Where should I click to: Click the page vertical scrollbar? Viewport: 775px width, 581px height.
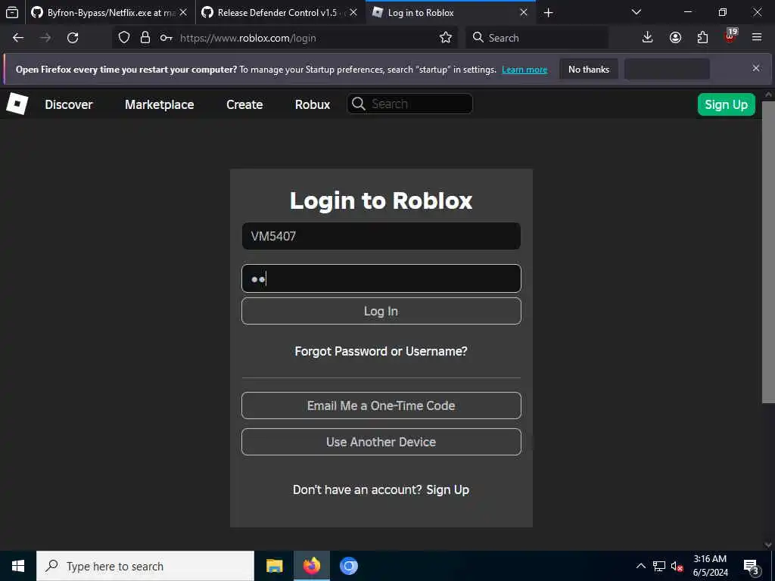pyautogui.click(x=768, y=252)
